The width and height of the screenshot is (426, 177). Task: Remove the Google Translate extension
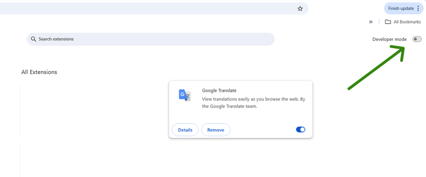click(215, 130)
